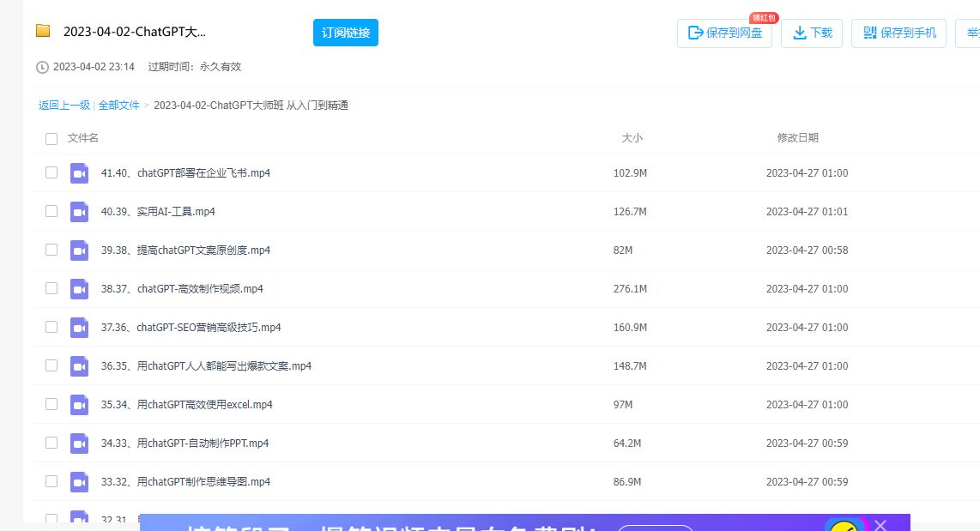Image resolution: width=980 pixels, height=531 pixels.
Task: Close the bottom promotional banner
Action: click(880, 525)
